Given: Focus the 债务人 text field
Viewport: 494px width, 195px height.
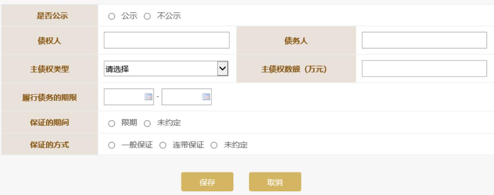Looking at the screenshot, I should point(424,40).
